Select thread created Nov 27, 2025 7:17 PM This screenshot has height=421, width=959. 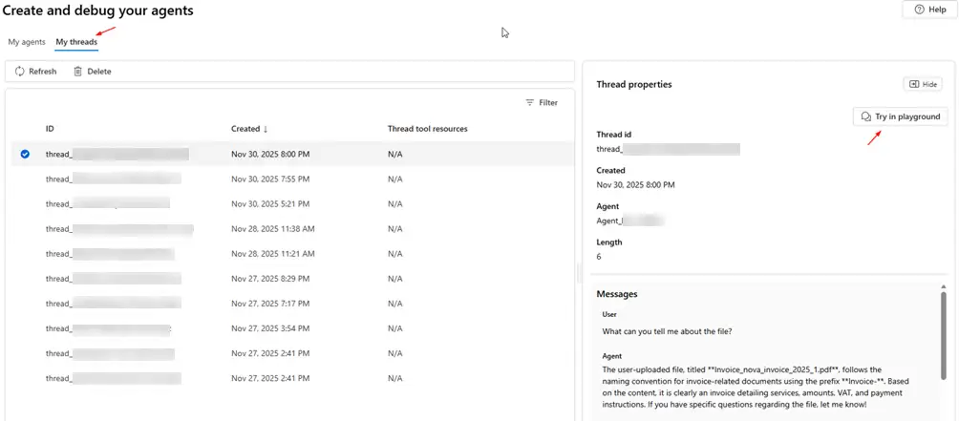pyautogui.click(x=270, y=304)
